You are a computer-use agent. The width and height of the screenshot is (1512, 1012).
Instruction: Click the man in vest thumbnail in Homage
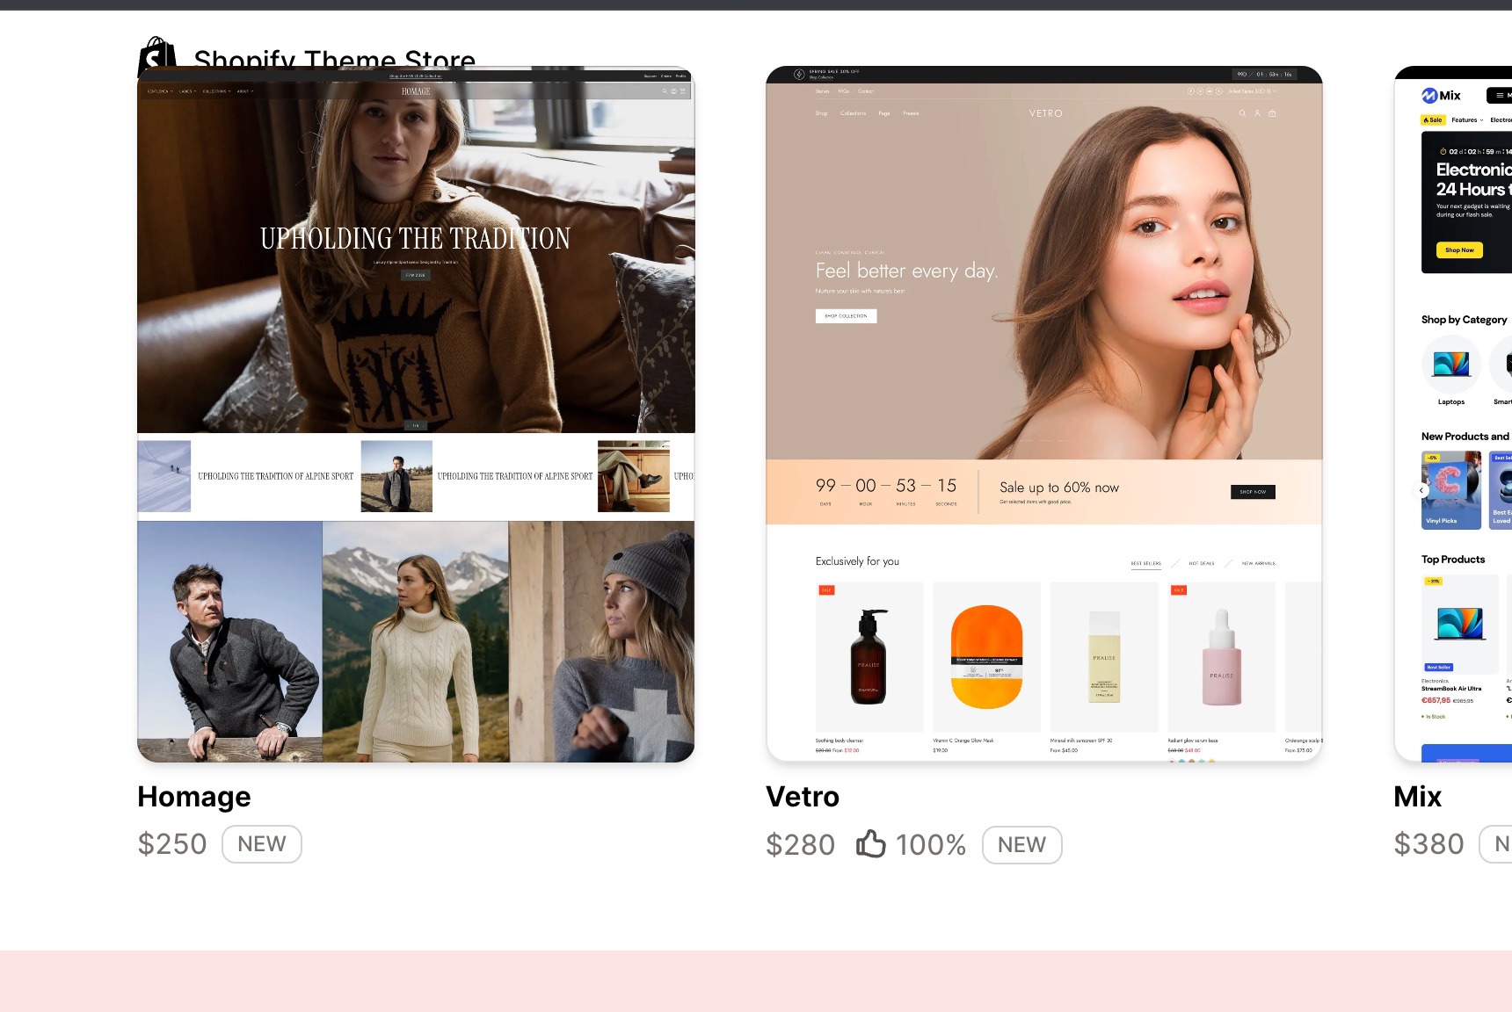pyautogui.click(x=396, y=476)
